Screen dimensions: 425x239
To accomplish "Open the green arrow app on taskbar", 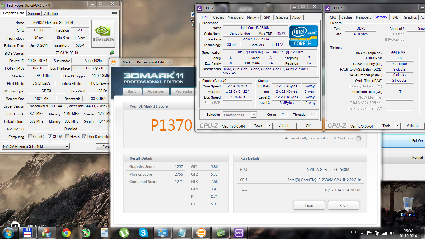I will coord(85,233).
